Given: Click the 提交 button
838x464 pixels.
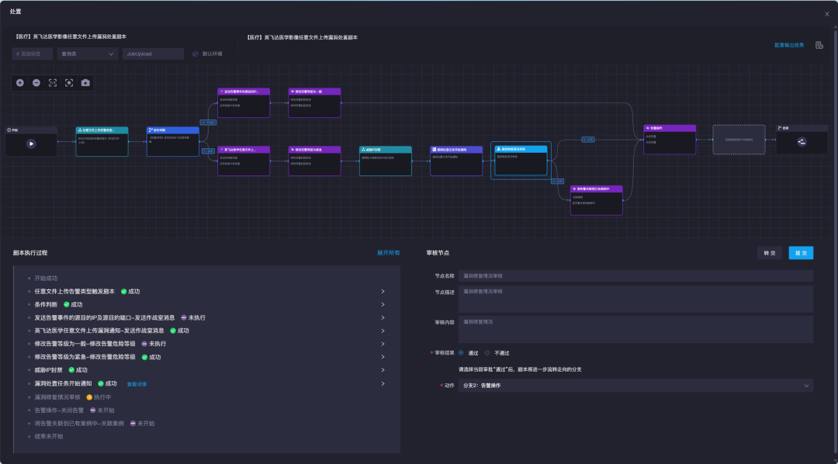Looking at the screenshot, I should click(x=801, y=253).
